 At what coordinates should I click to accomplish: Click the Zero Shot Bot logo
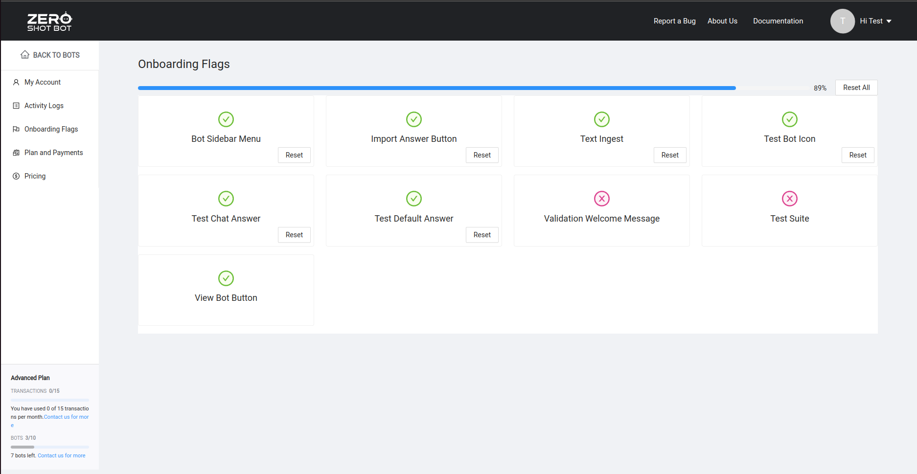click(49, 21)
